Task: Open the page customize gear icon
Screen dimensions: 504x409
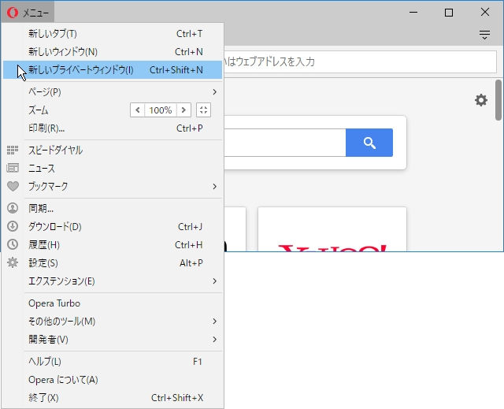Action: [x=481, y=100]
